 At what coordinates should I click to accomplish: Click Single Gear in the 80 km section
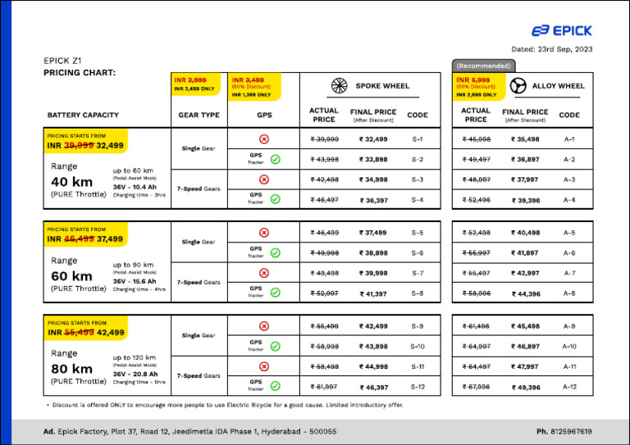(x=199, y=335)
